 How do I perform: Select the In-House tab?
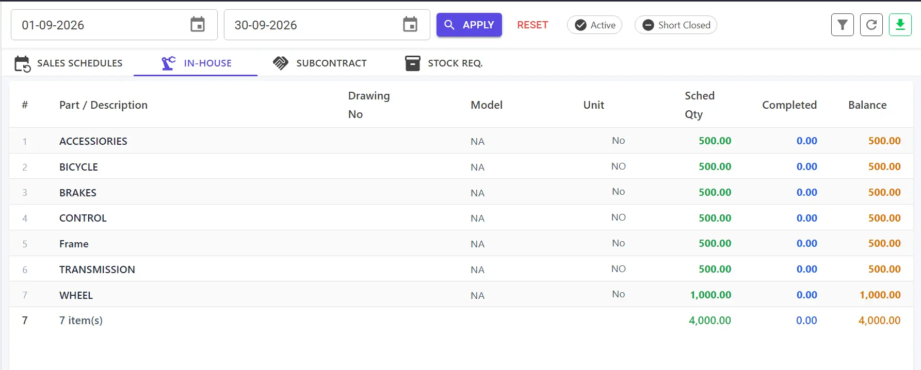point(196,63)
